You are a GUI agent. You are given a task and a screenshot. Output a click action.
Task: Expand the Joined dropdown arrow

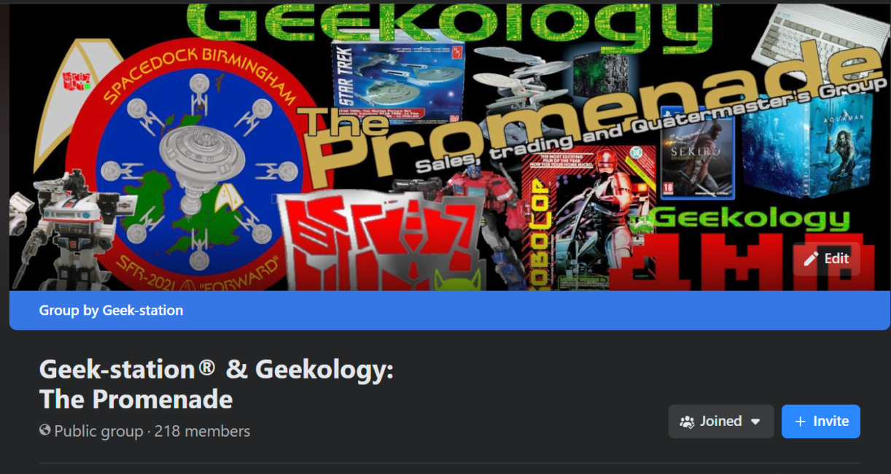point(755,421)
